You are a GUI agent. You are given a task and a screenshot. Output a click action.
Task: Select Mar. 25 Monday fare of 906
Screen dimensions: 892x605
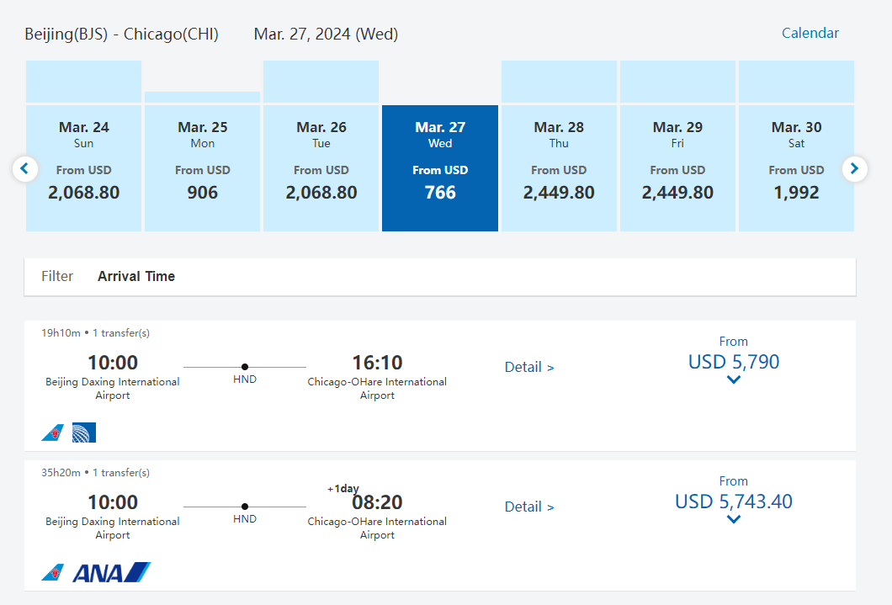(202, 168)
